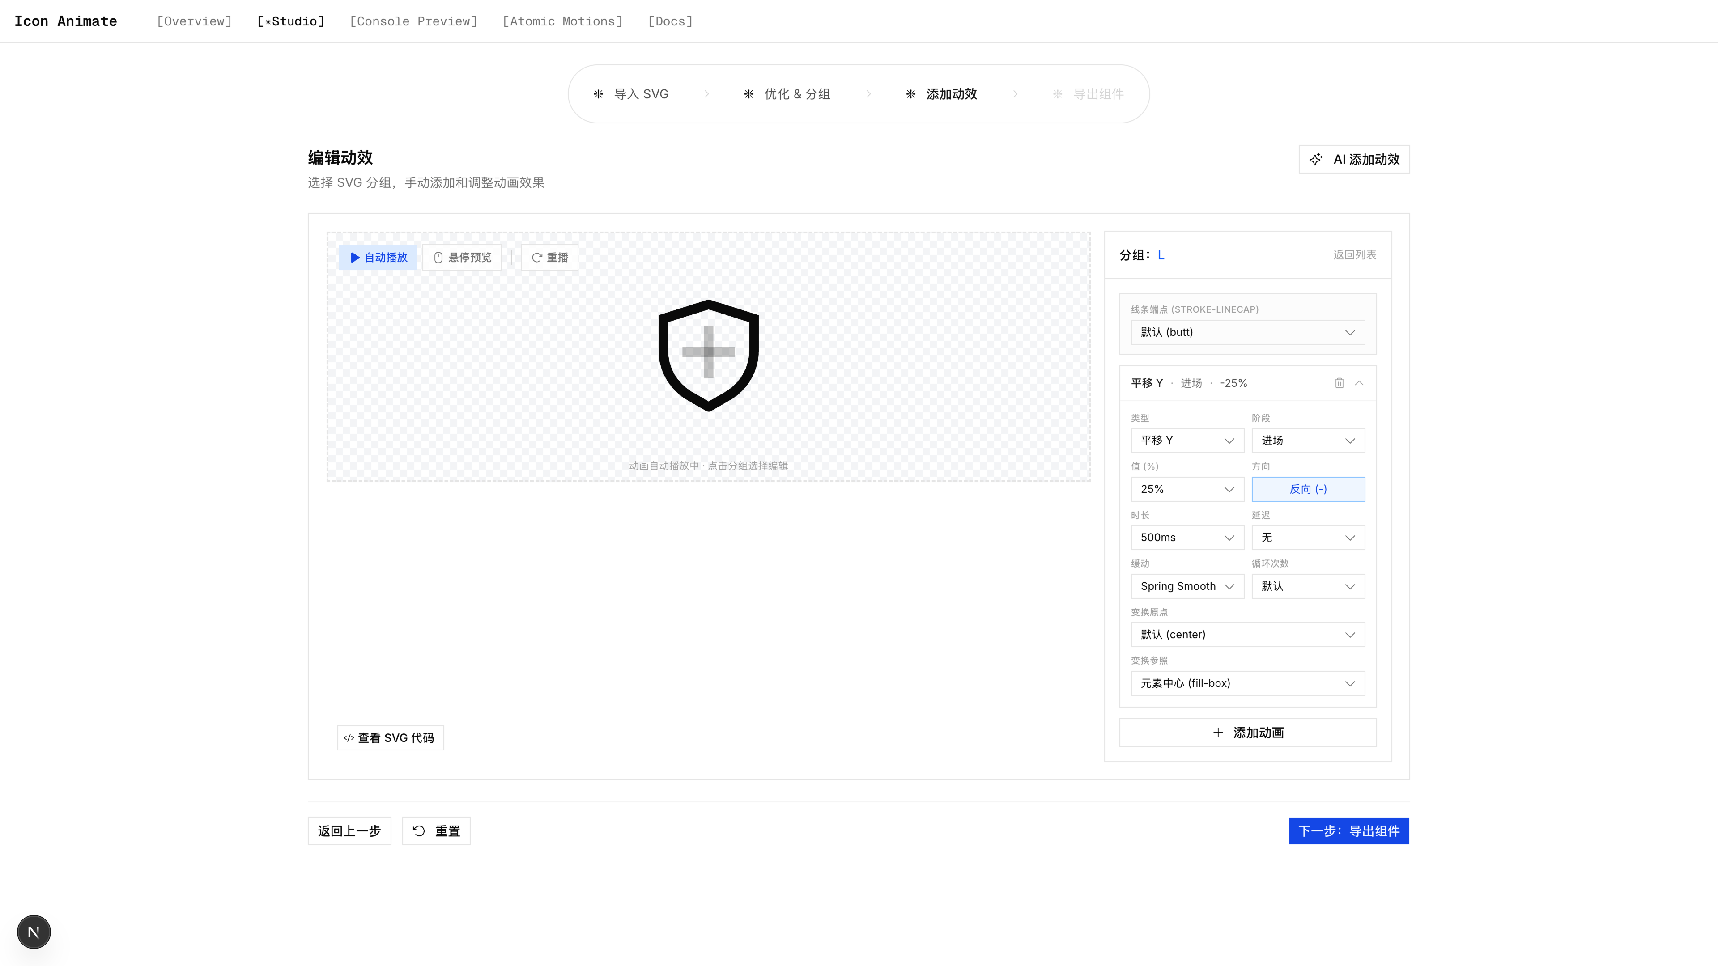Enable 自动播放 mode
The image size is (1718, 966).
(x=378, y=257)
